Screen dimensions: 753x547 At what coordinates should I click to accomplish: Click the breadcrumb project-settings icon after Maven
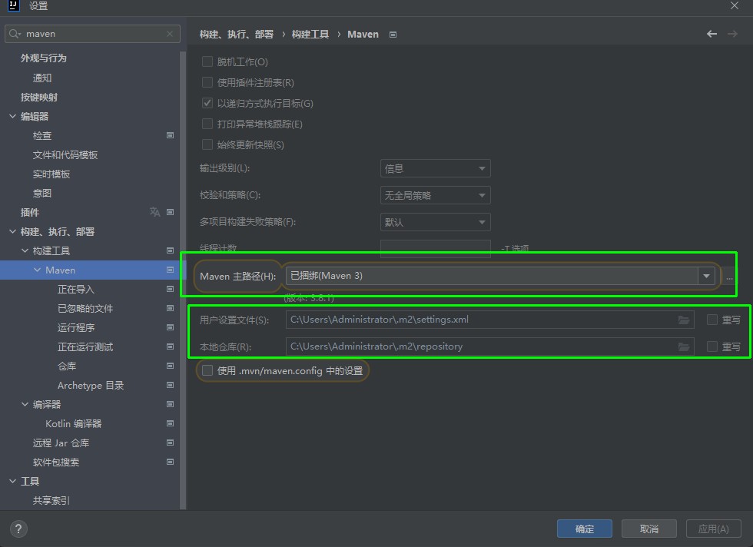393,35
